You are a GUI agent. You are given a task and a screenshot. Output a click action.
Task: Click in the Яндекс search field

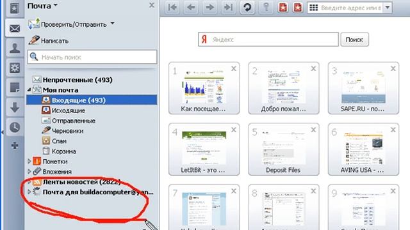pyautogui.click(x=268, y=40)
